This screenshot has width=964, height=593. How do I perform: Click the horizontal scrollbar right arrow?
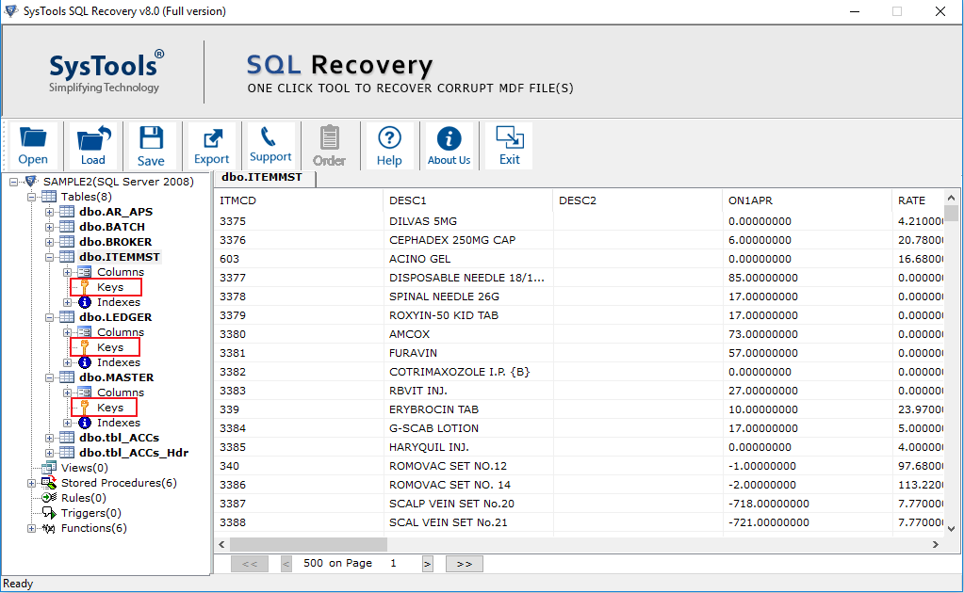click(x=935, y=544)
